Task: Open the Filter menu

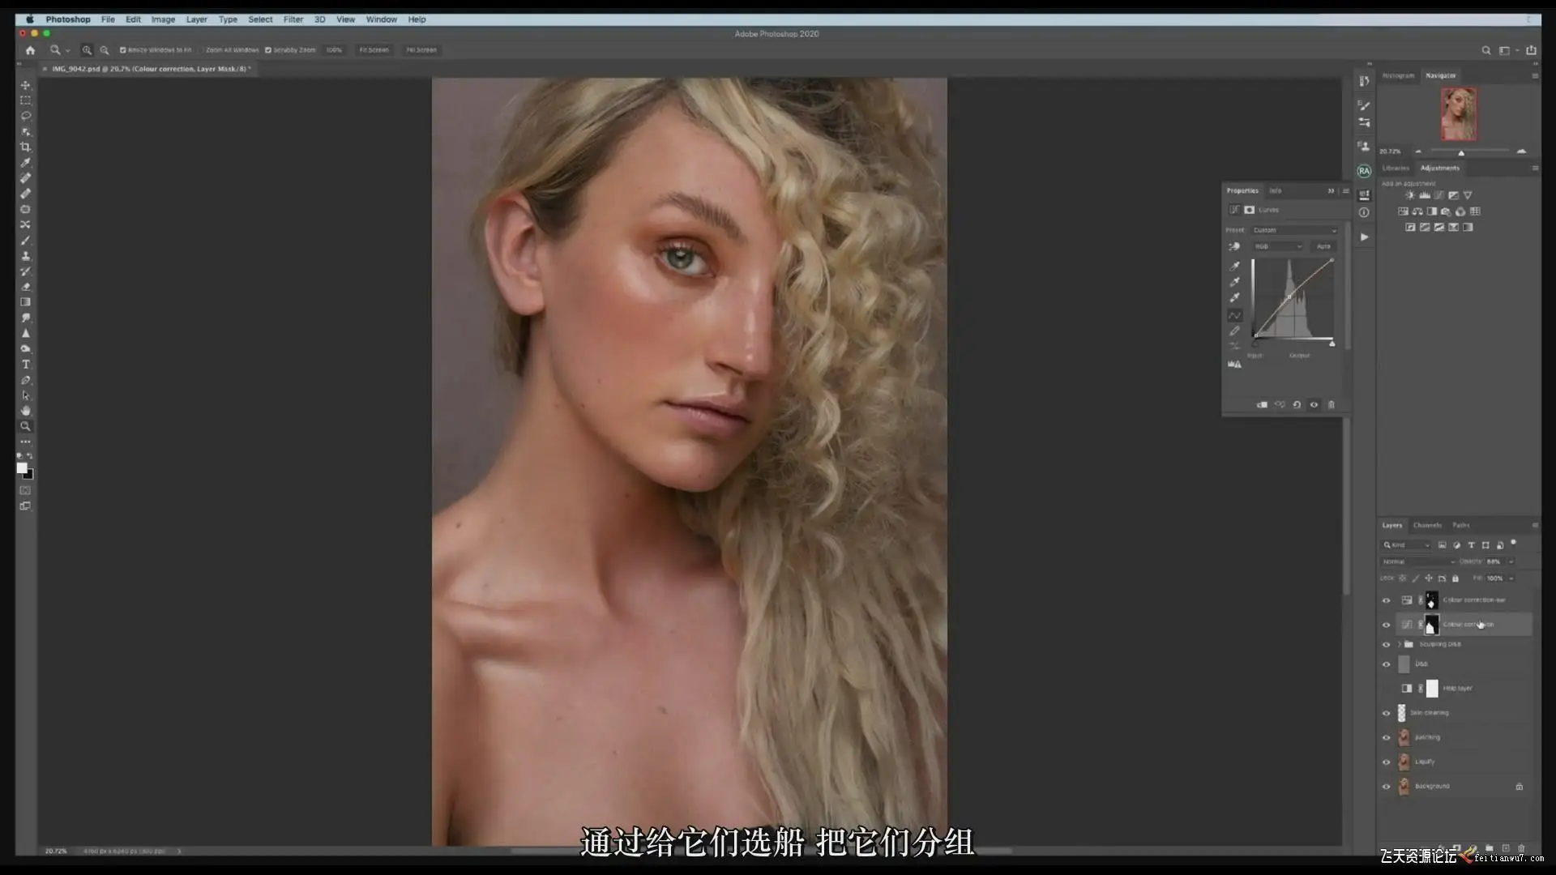Action: pyautogui.click(x=293, y=19)
